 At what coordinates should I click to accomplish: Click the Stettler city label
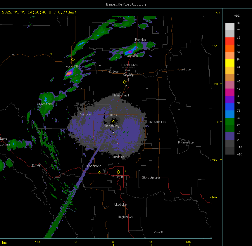(185, 69)
